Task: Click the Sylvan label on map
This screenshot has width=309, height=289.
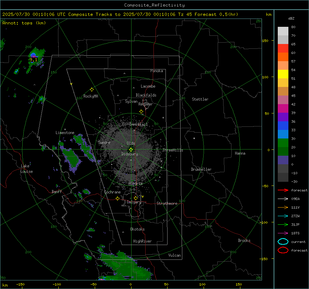Action: pos(131,101)
